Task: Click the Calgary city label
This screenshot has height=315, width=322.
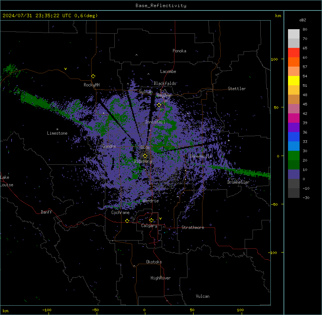Action: tap(149, 226)
